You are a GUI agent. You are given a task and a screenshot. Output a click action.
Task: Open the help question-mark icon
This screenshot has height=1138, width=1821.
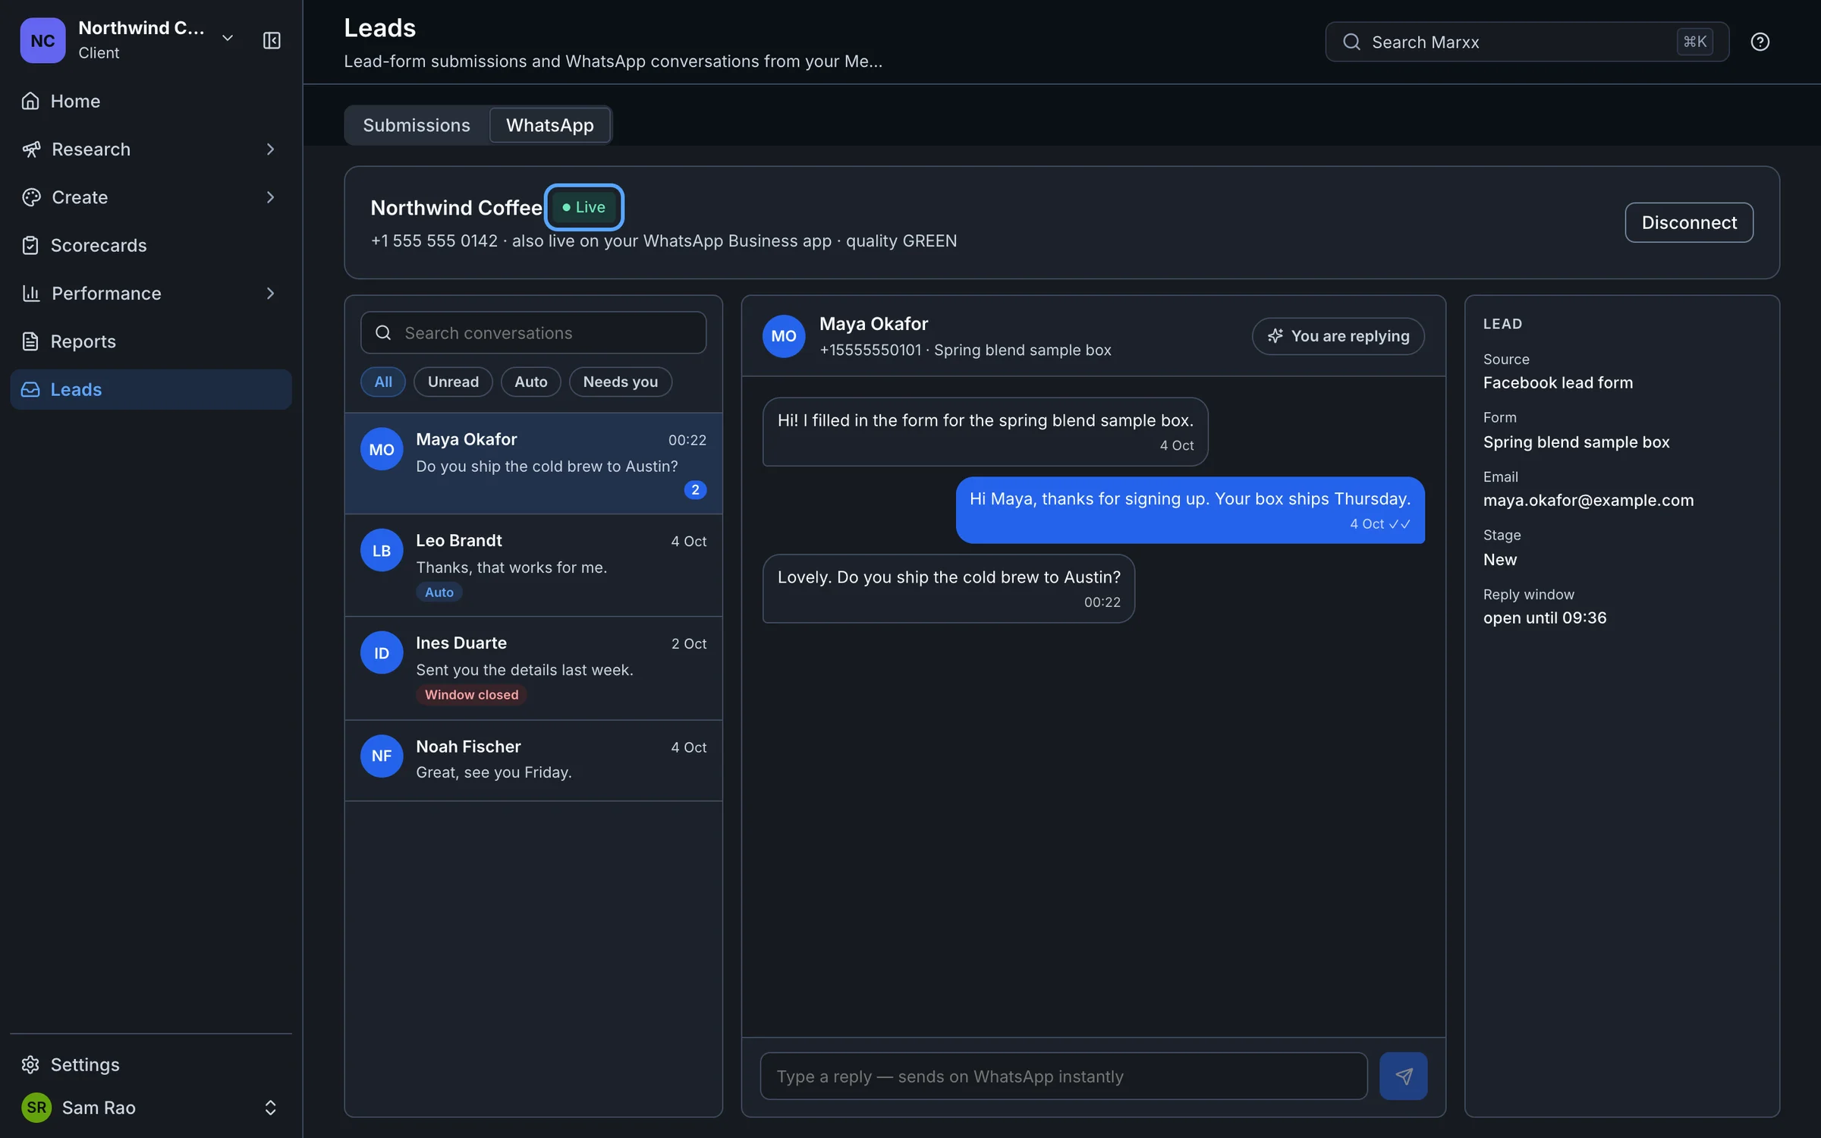tap(1760, 42)
